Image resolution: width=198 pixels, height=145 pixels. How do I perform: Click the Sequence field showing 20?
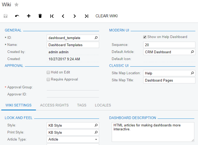[x=169, y=45]
